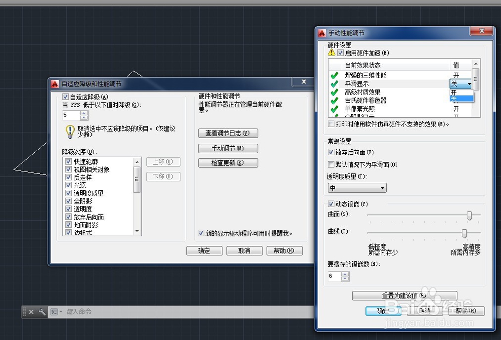Toggle 地面阴影 in degradation list
501x340 pixels.
click(x=68, y=225)
